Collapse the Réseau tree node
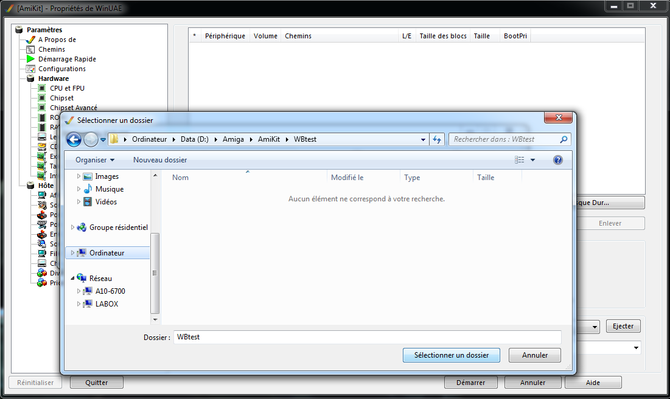670x399 pixels. (x=73, y=279)
